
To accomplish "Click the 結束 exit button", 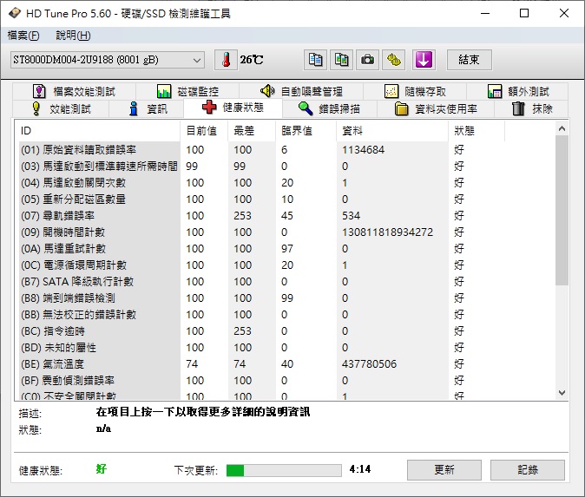I will coord(469,60).
